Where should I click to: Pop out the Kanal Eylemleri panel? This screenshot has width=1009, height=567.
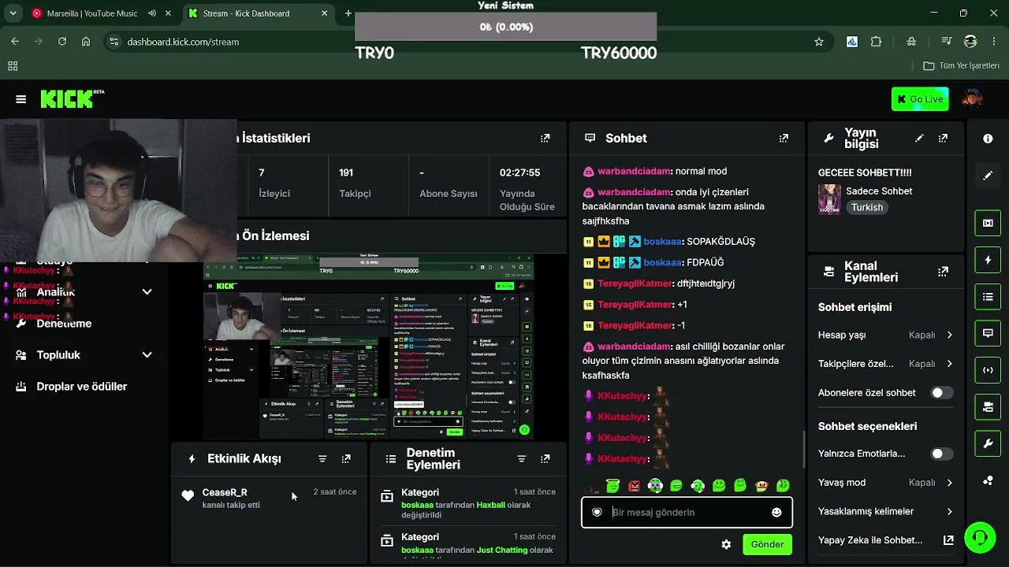coord(943,272)
